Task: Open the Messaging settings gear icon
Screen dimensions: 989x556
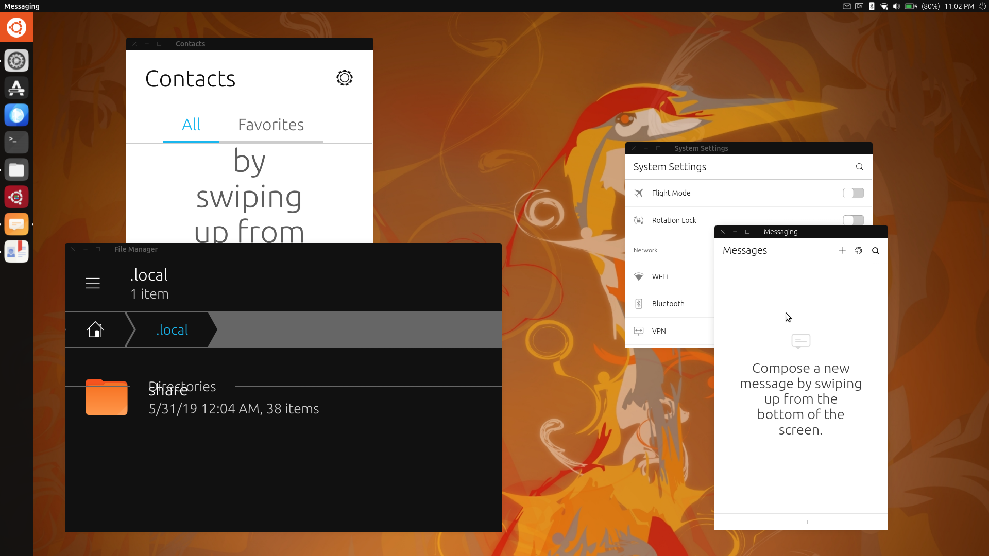Action: (859, 250)
